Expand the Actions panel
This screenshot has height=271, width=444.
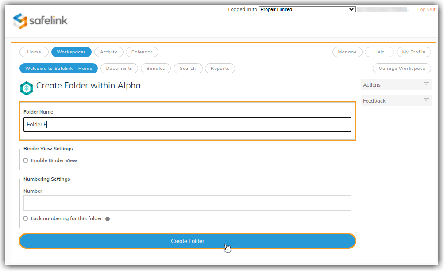425,84
